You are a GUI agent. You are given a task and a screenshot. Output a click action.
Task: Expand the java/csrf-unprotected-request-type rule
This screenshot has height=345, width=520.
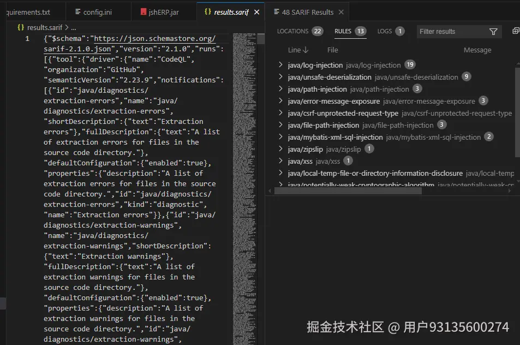point(280,113)
